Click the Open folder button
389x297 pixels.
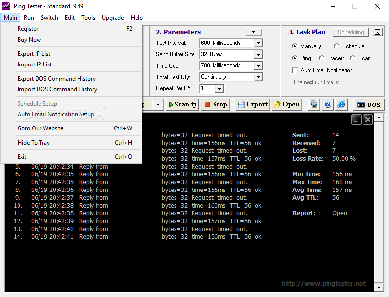point(287,105)
